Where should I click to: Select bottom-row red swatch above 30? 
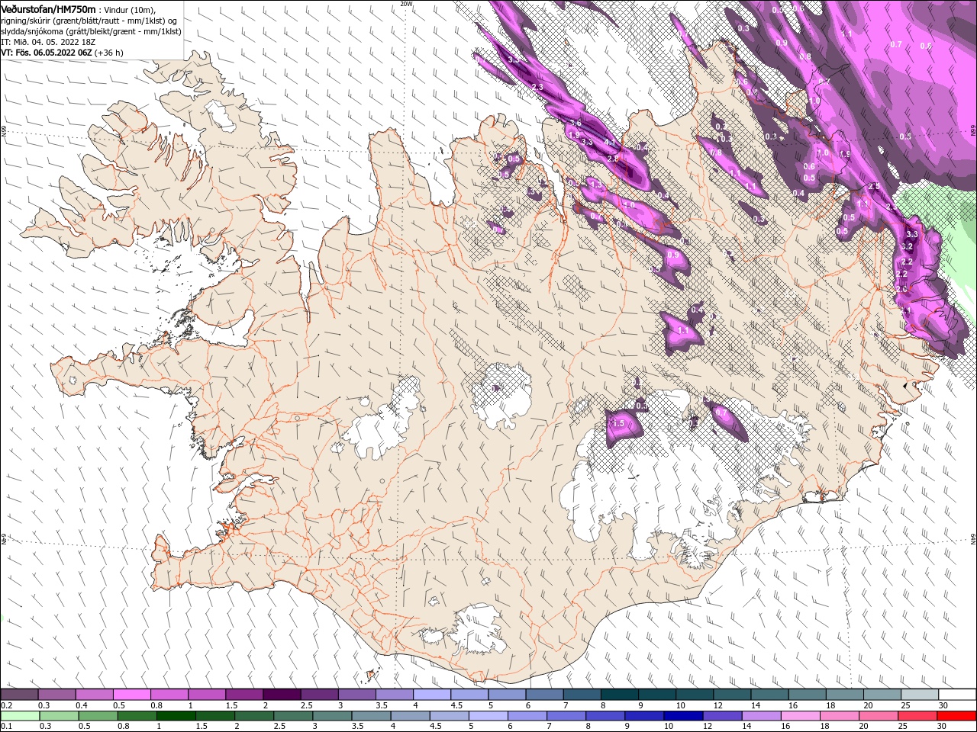957,716
